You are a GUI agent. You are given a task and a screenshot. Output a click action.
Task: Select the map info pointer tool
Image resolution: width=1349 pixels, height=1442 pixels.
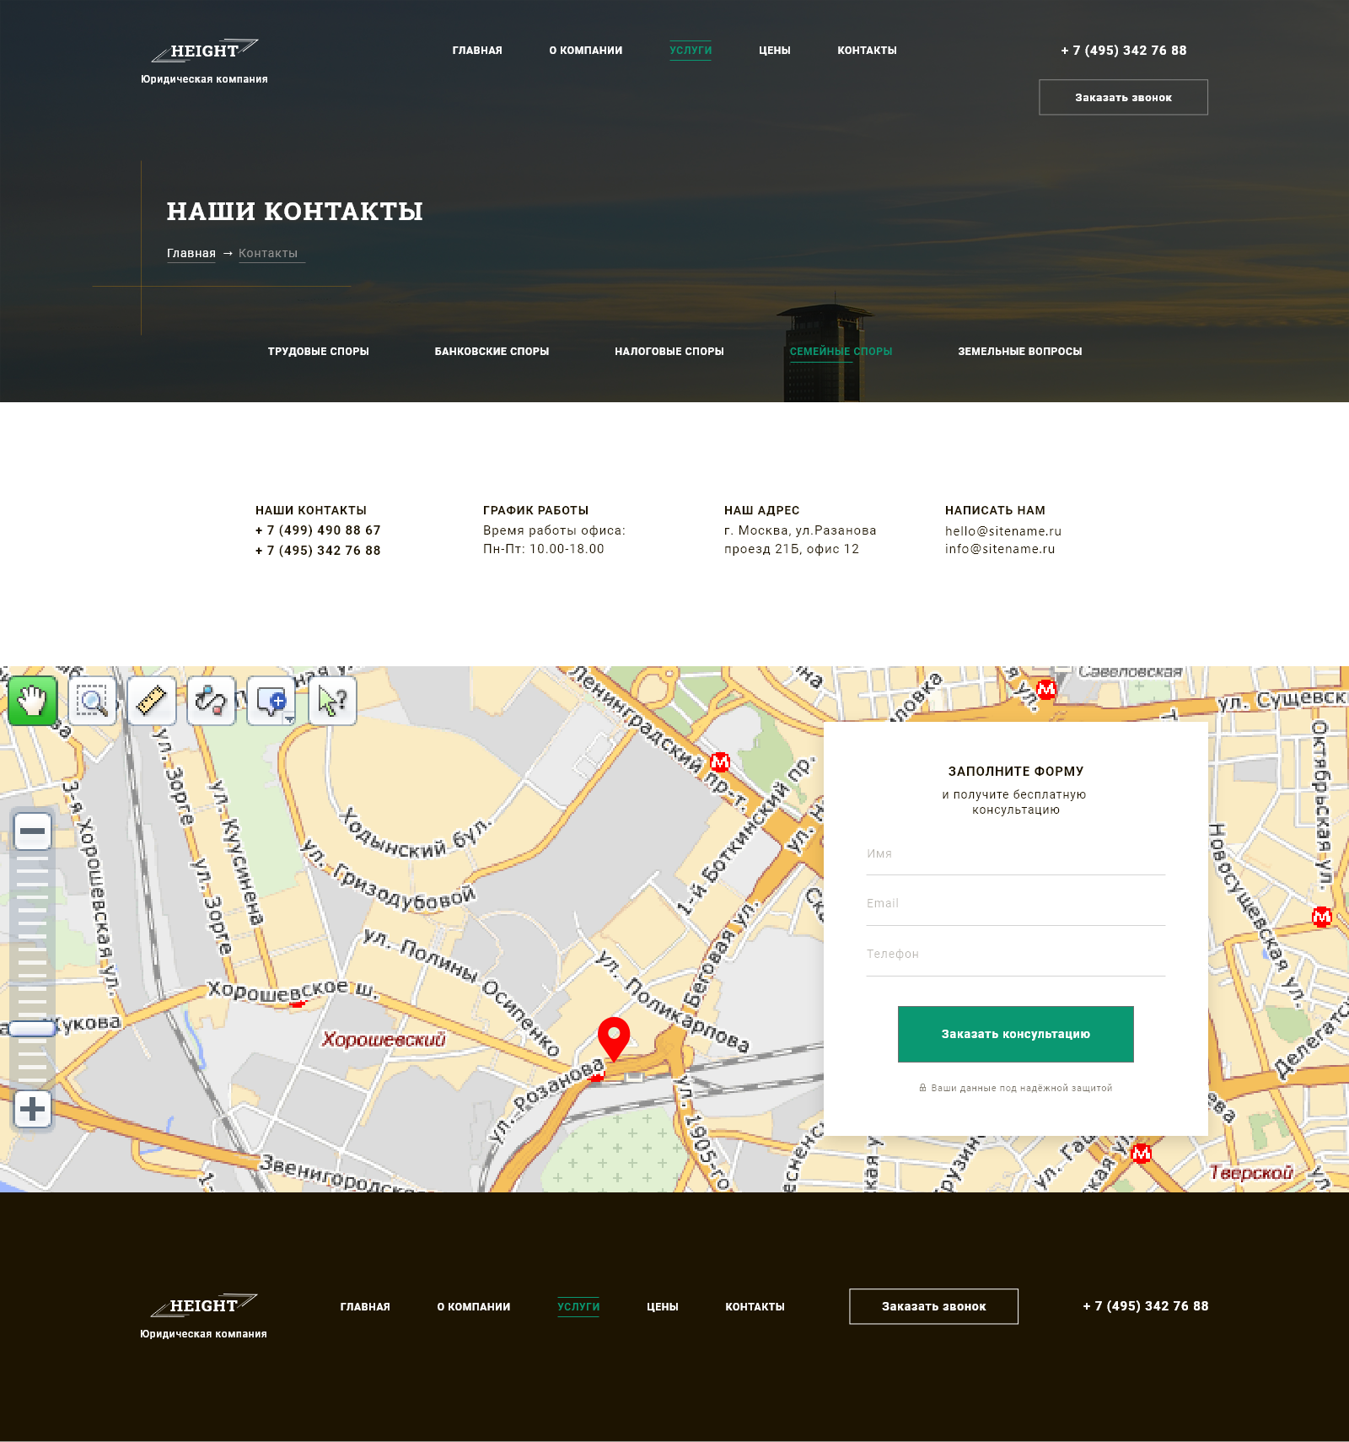coord(332,700)
